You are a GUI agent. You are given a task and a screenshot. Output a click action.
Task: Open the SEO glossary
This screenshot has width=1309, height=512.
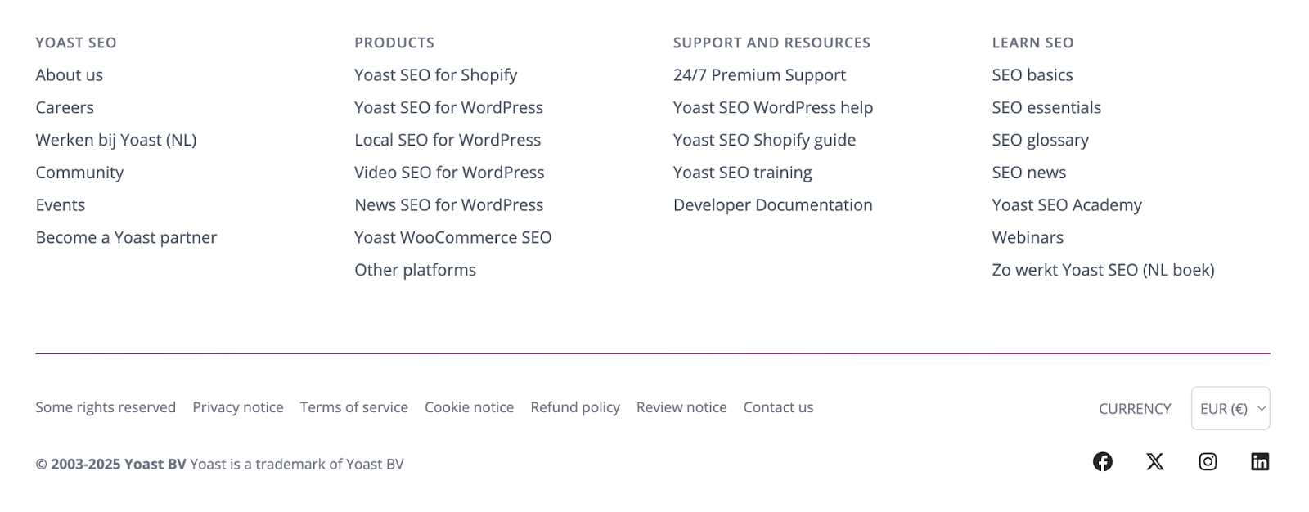click(x=1040, y=140)
